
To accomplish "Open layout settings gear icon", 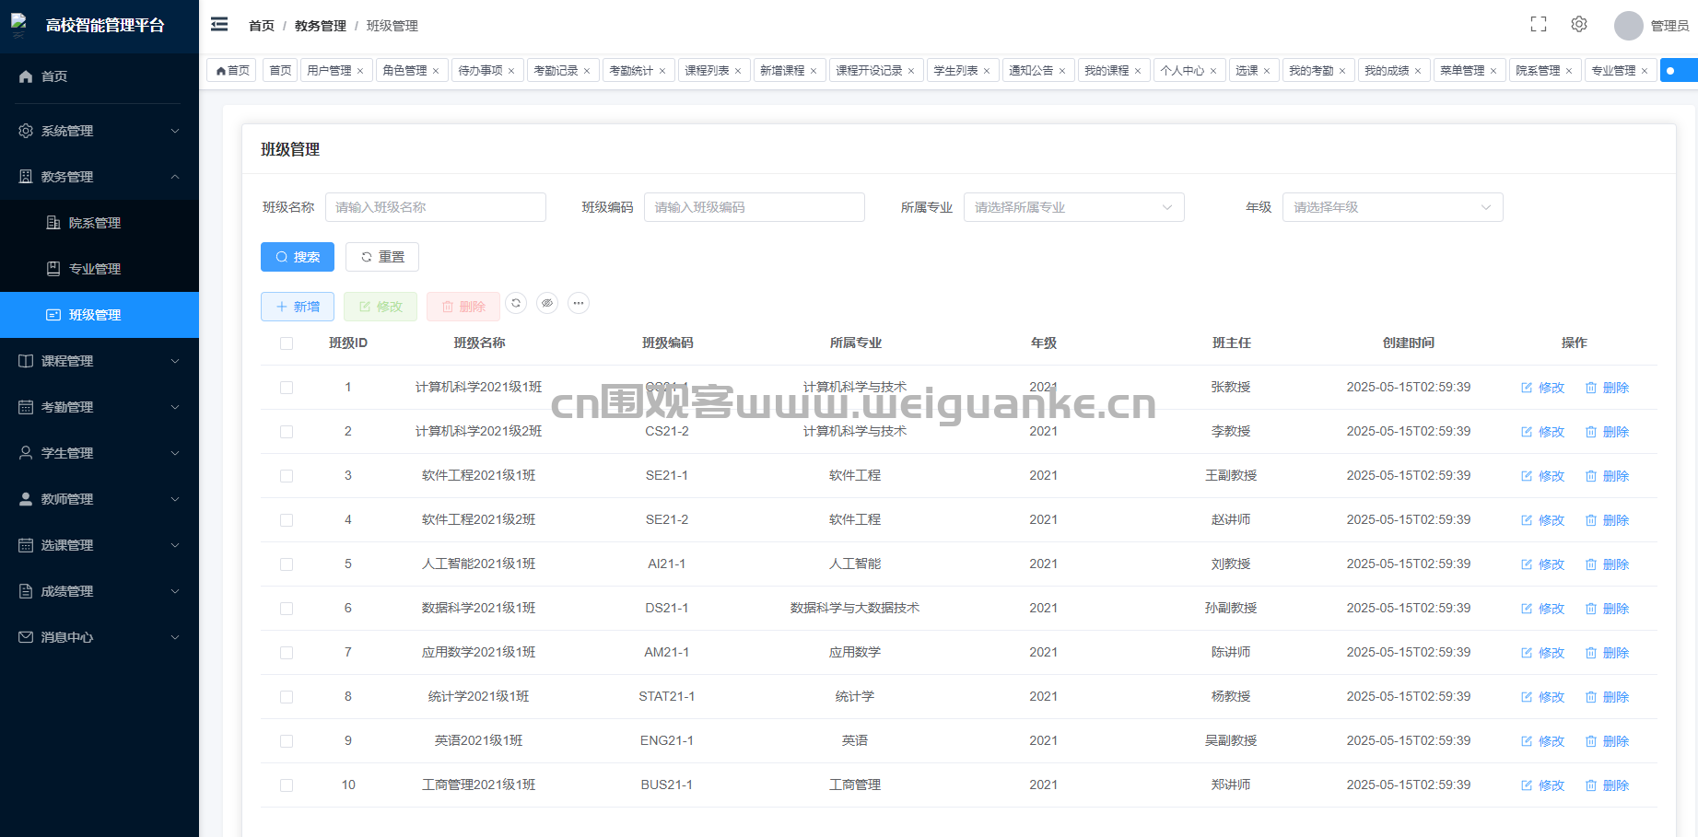I will click(1578, 25).
